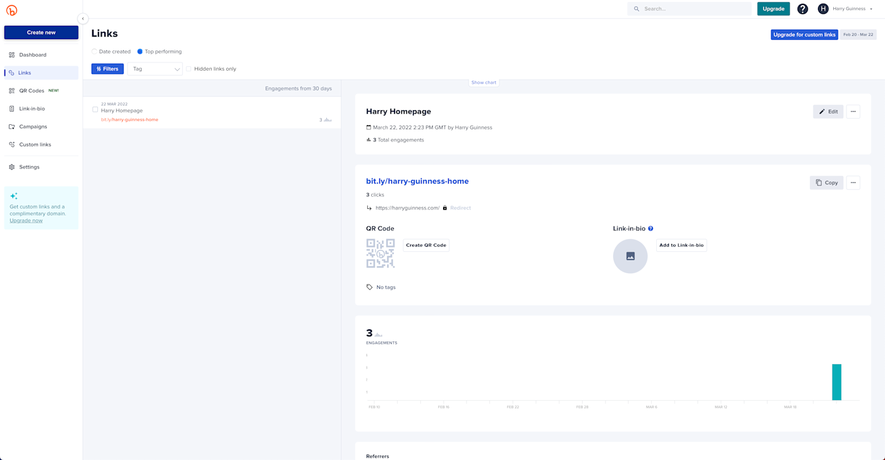Copy the short link
Image resolution: width=885 pixels, height=460 pixels.
(x=826, y=183)
